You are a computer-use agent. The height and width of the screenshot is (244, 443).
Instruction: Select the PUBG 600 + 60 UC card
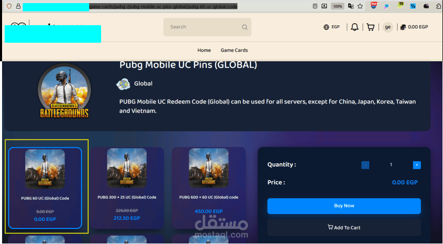pos(209,188)
